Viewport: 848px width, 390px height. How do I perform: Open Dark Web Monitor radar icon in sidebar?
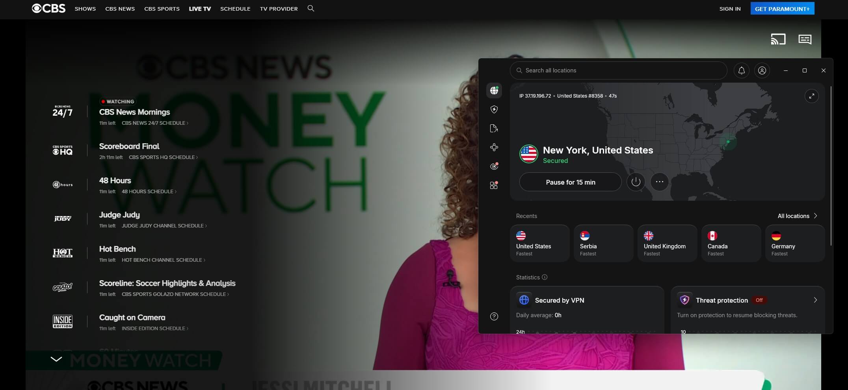pyautogui.click(x=494, y=166)
